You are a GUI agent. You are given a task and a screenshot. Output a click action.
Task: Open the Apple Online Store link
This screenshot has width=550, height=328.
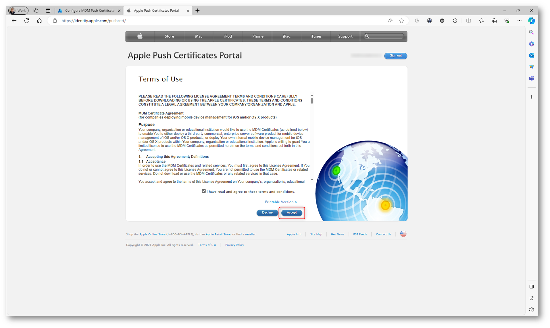tap(152, 235)
